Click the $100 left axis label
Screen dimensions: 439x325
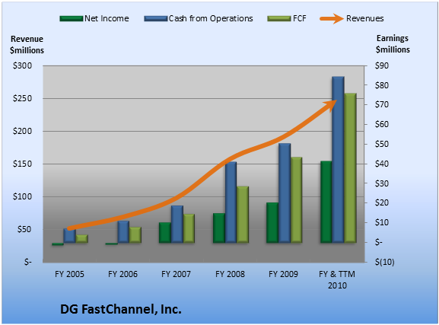point(22,196)
